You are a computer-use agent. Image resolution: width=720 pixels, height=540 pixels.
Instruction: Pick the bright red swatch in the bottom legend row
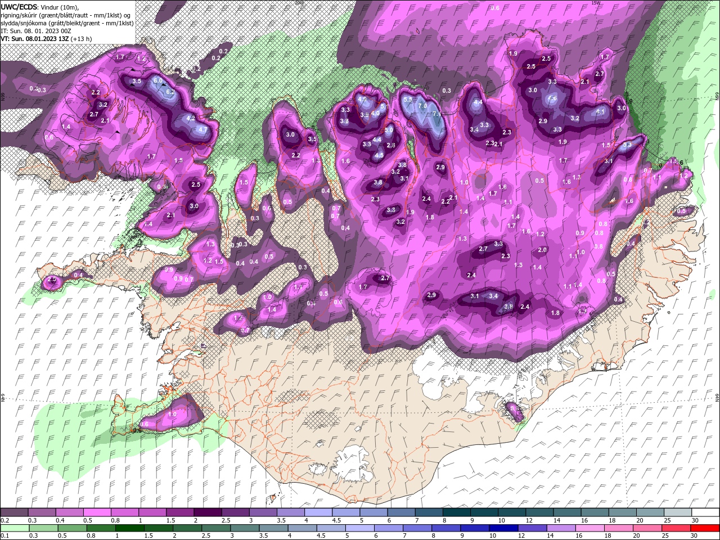(x=705, y=528)
